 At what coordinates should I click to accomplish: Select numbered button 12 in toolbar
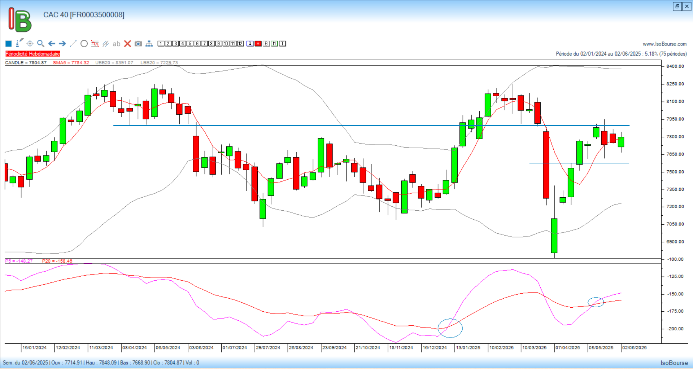click(x=240, y=44)
